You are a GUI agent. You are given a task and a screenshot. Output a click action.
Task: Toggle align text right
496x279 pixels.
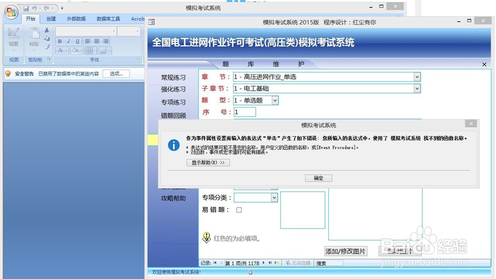coord(106,42)
